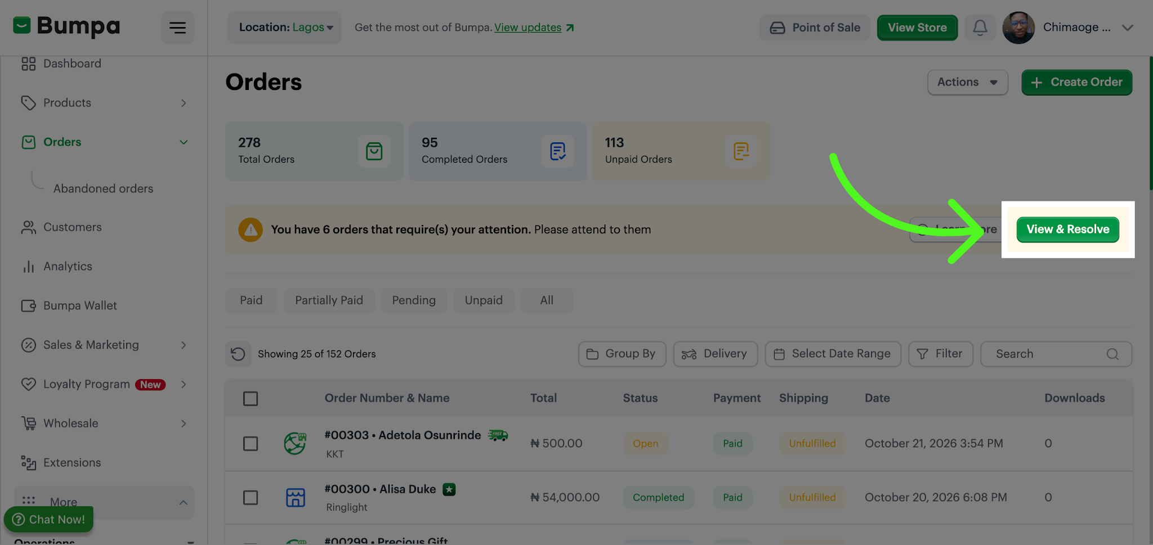Viewport: 1153px width, 545px height.
Task: Open order #00303 Adetola Osunrinde
Action: coord(403,435)
